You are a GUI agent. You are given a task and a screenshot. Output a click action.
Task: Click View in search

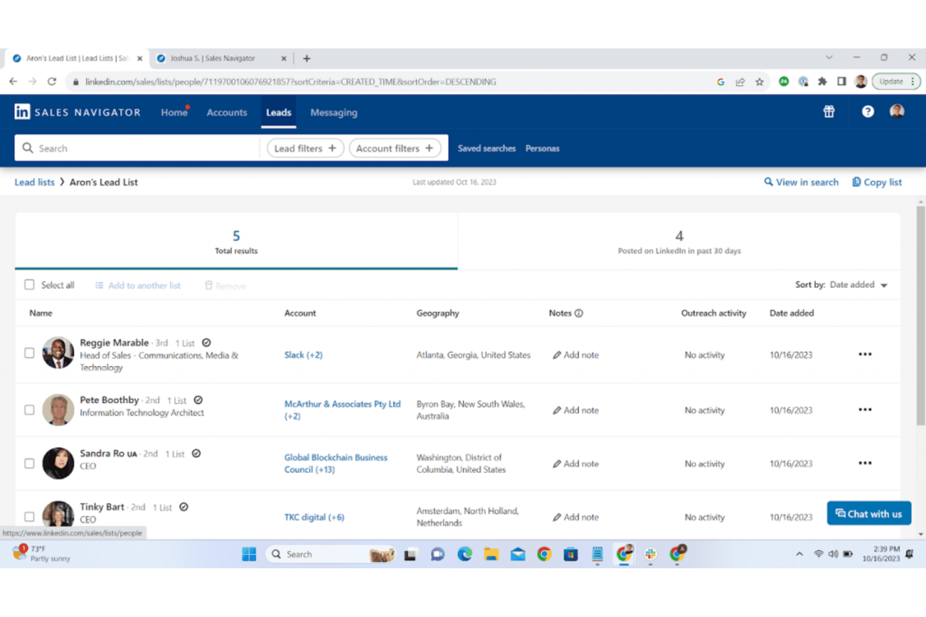pos(801,182)
